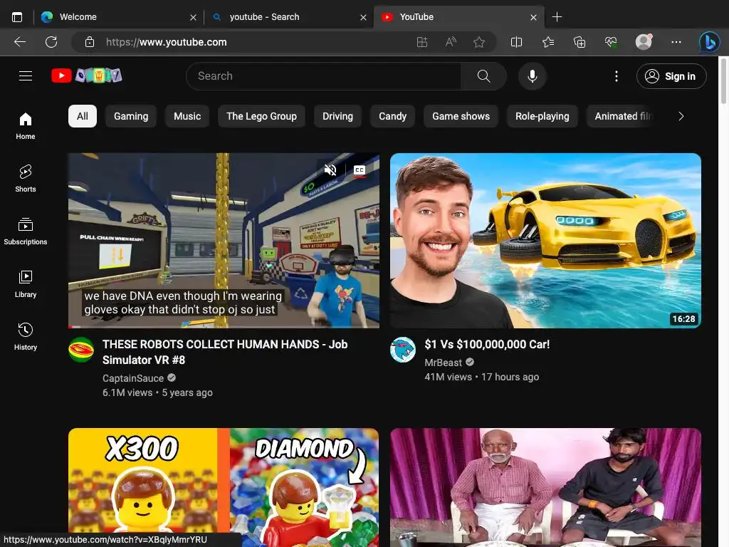Click the YouTube logo
Screen dimensions: 729x547
[x=86, y=75]
